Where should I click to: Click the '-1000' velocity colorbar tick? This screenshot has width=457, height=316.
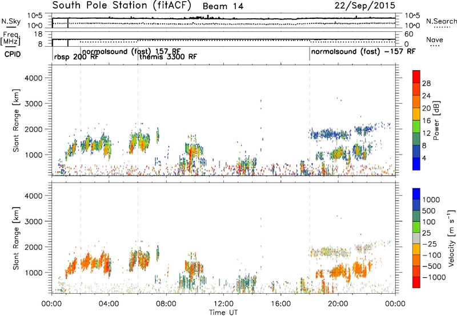434,277
